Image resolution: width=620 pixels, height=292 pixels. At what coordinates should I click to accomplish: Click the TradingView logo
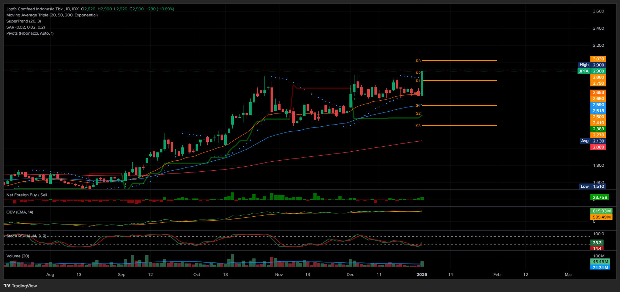click(20, 286)
